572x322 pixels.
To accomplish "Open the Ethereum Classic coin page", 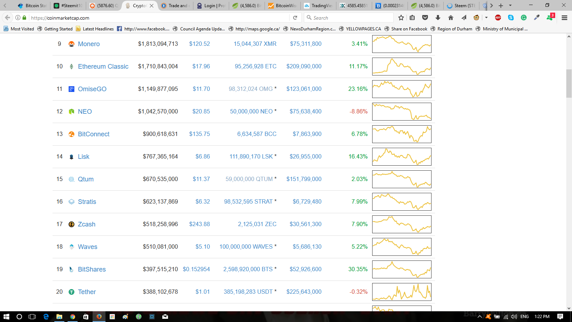I will click(x=103, y=67).
